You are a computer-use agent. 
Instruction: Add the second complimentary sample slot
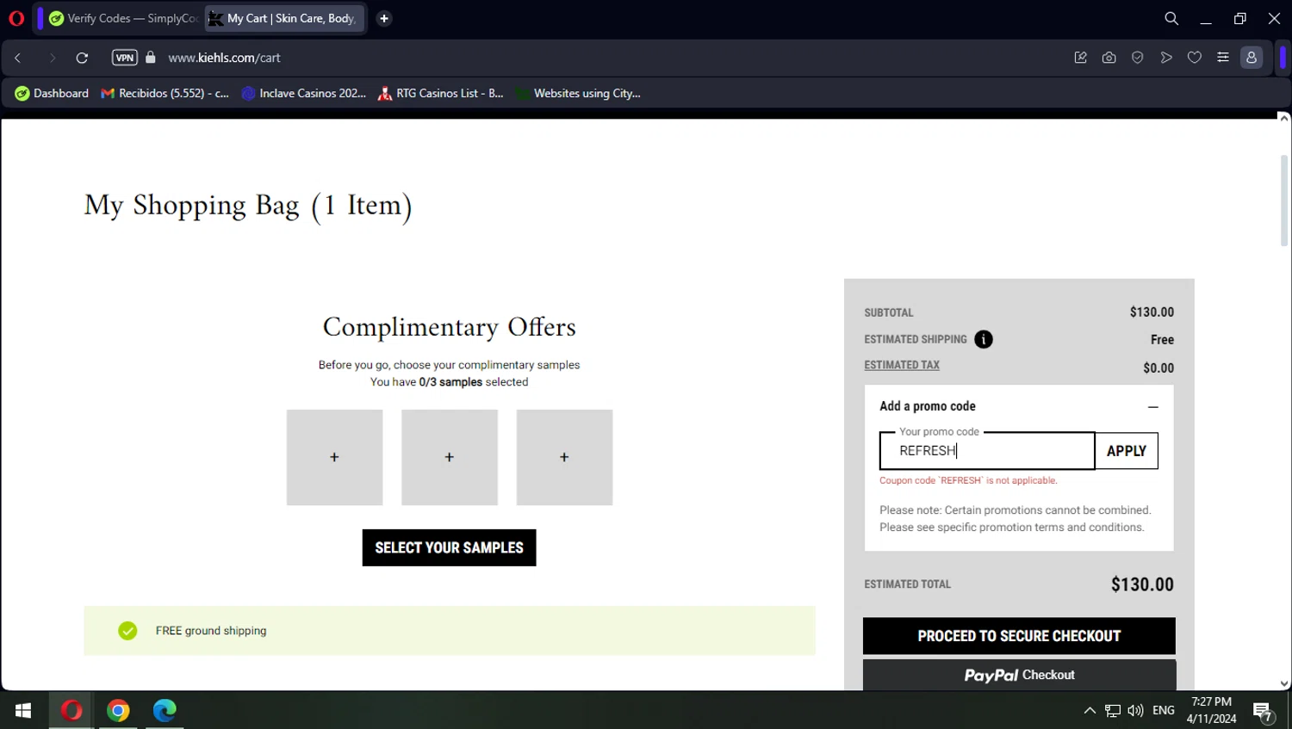(x=450, y=457)
